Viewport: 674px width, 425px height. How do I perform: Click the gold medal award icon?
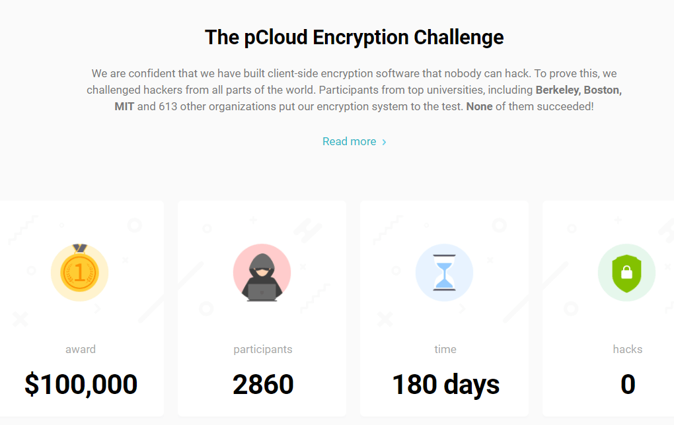(79, 273)
